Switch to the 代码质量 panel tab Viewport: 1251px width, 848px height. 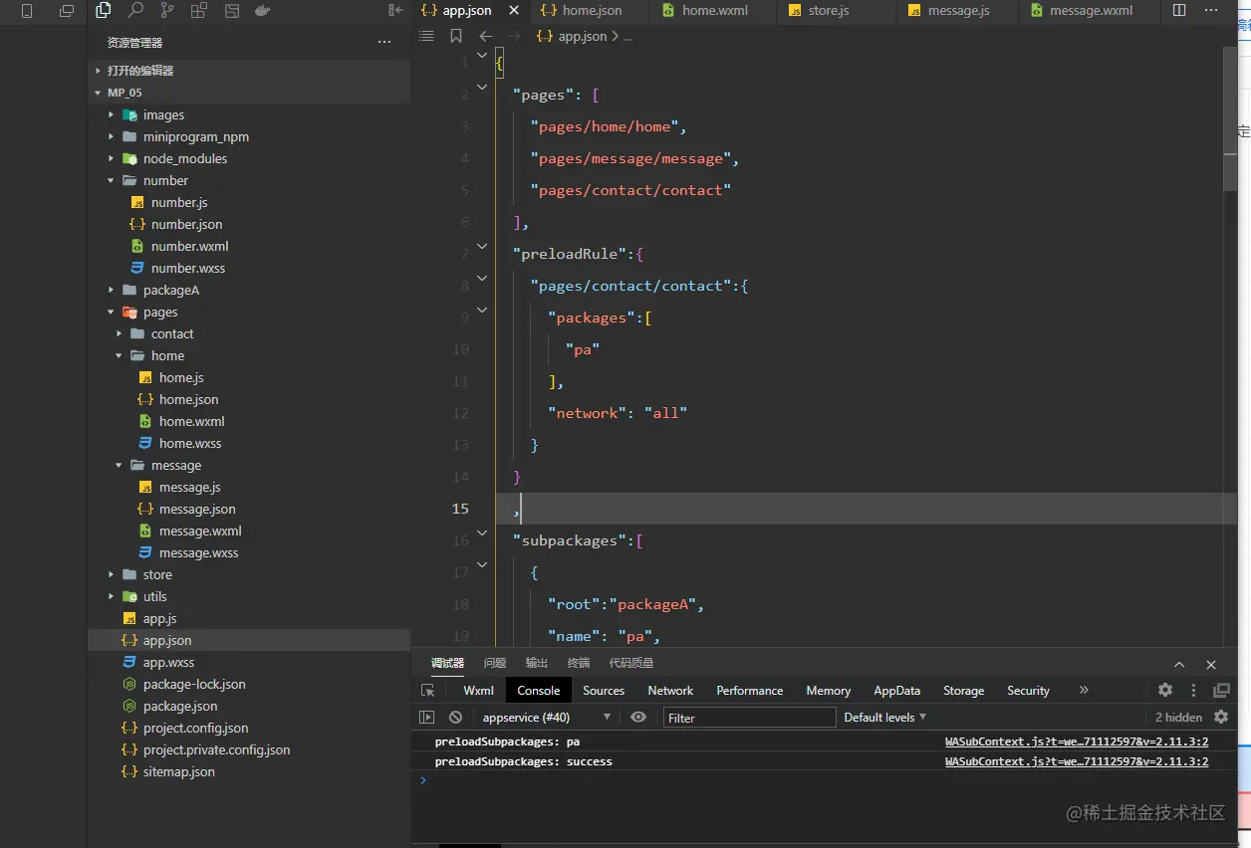[x=631, y=663]
